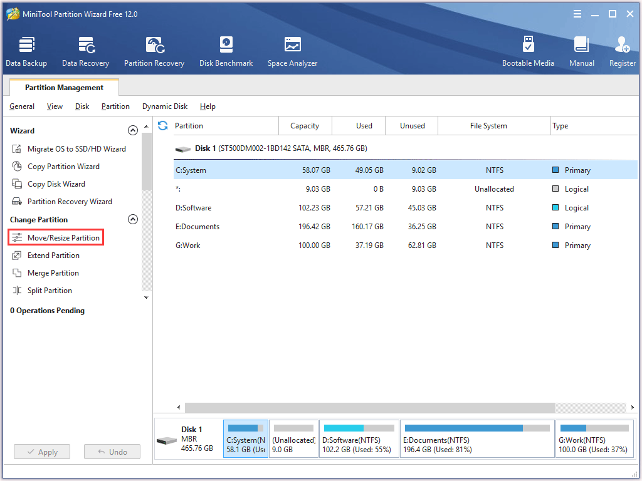Select the G:Work partition row
The image size is (642, 481).
(406, 246)
